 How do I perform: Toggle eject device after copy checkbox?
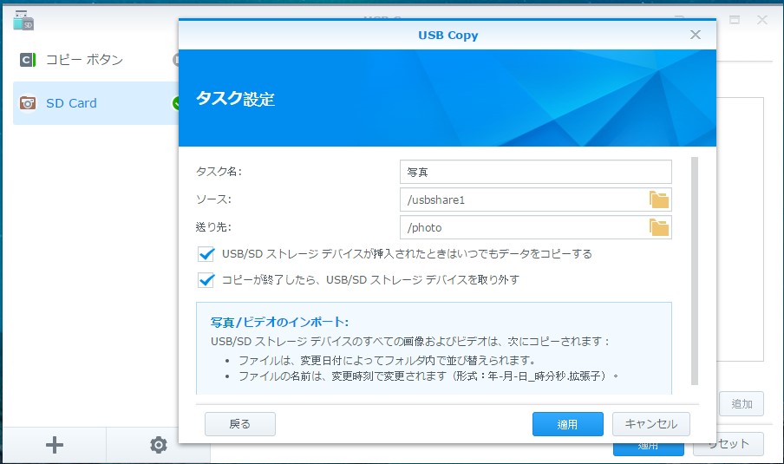[x=206, y=280]
